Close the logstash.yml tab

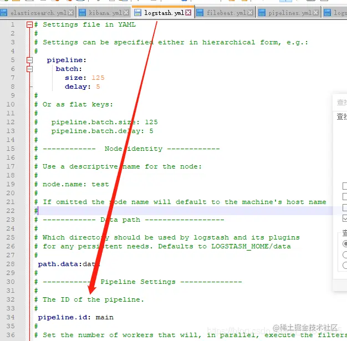tap(188, 13)
